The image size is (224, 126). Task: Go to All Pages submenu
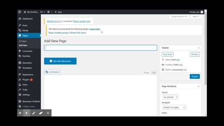(23, 41)
